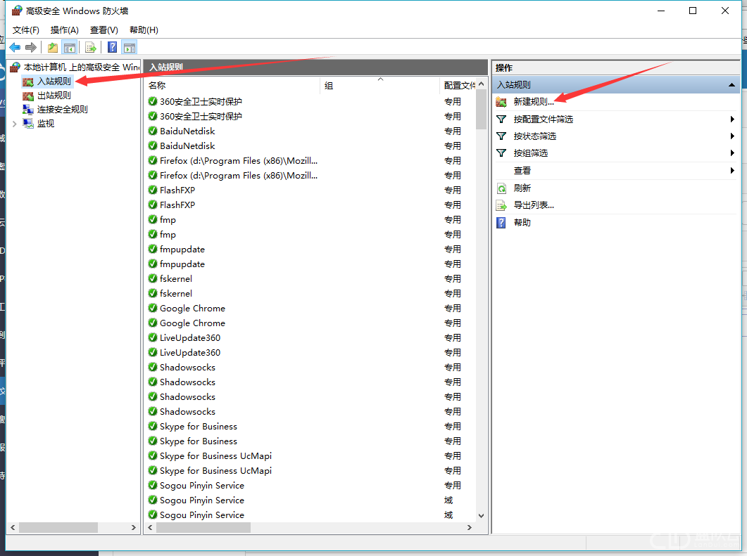Click the Forward arrow in the toolbar
The image size is (747, 556).
pyautogui.click(x=31, y=48)
